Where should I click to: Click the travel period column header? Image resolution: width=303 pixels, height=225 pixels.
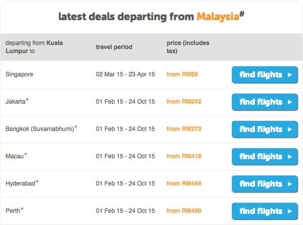pos(114,47)
